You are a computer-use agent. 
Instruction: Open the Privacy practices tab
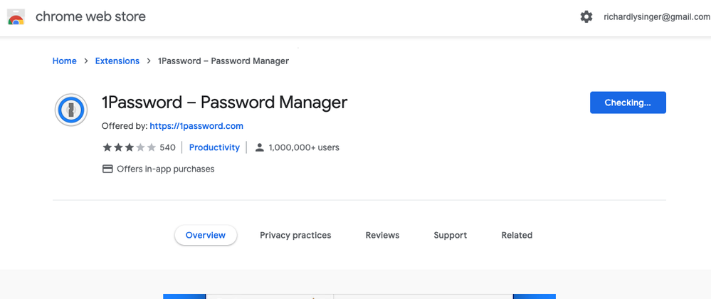point(295,235)
